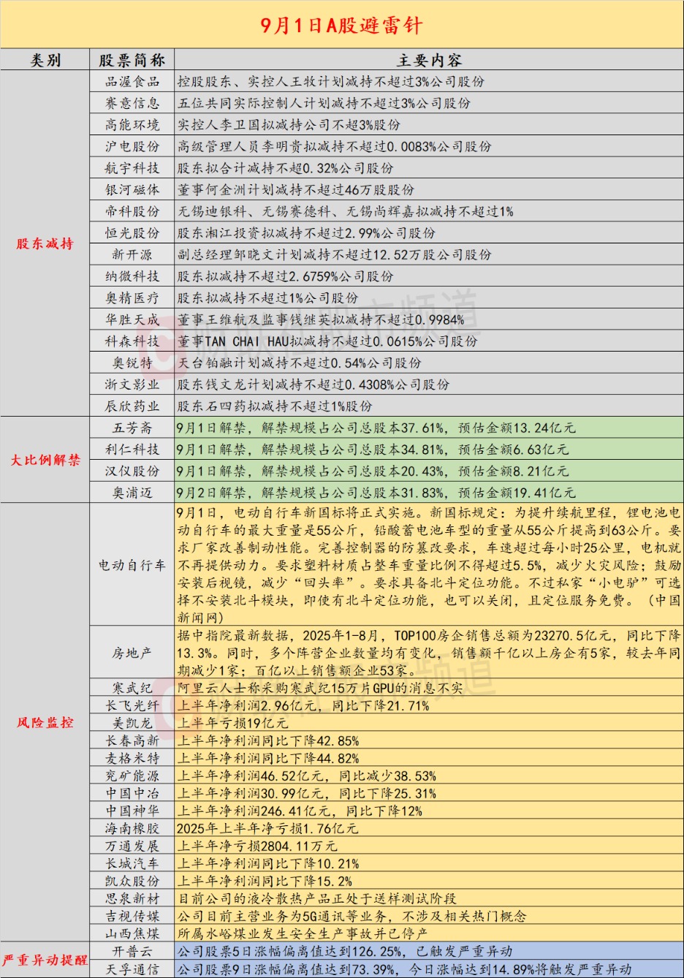Click stock name 银河磁体
Viewport: 684px width, 978px height.
click(x=132, y=189)
